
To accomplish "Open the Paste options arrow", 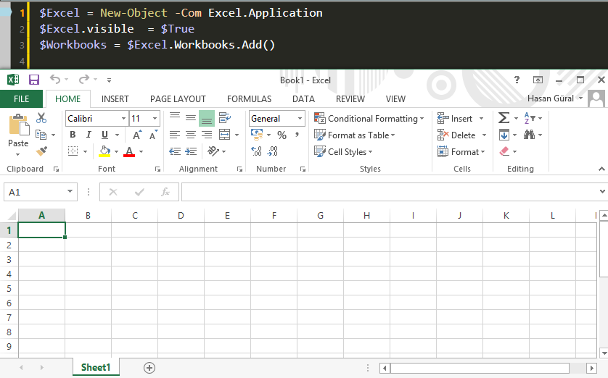I will click(18, 154).
